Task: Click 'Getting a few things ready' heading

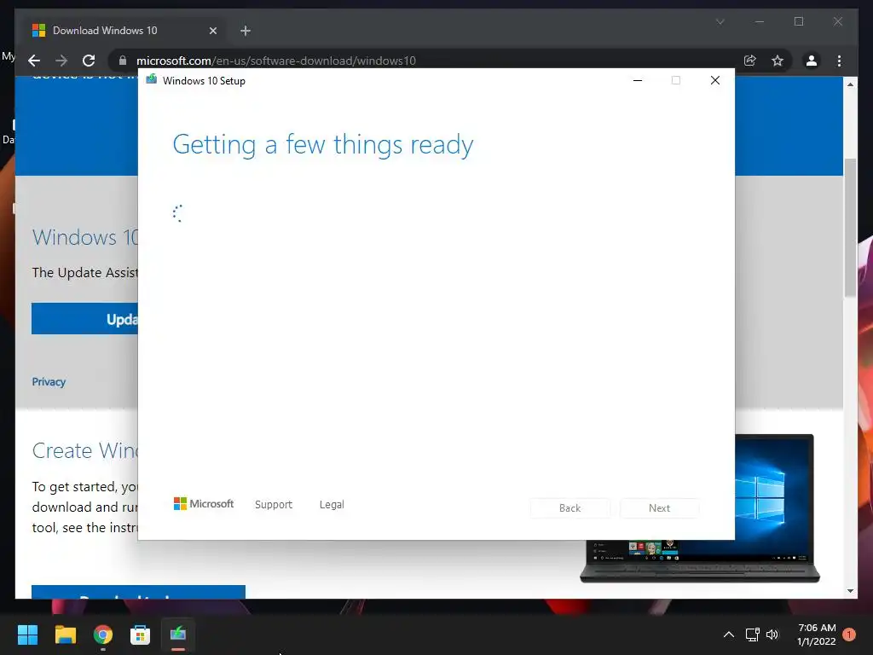Action: point(323,144)
